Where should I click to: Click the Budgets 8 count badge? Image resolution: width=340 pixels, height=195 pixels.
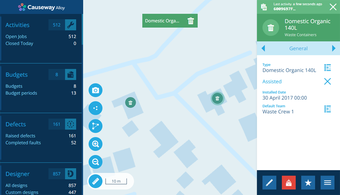(x=57, y=75)
